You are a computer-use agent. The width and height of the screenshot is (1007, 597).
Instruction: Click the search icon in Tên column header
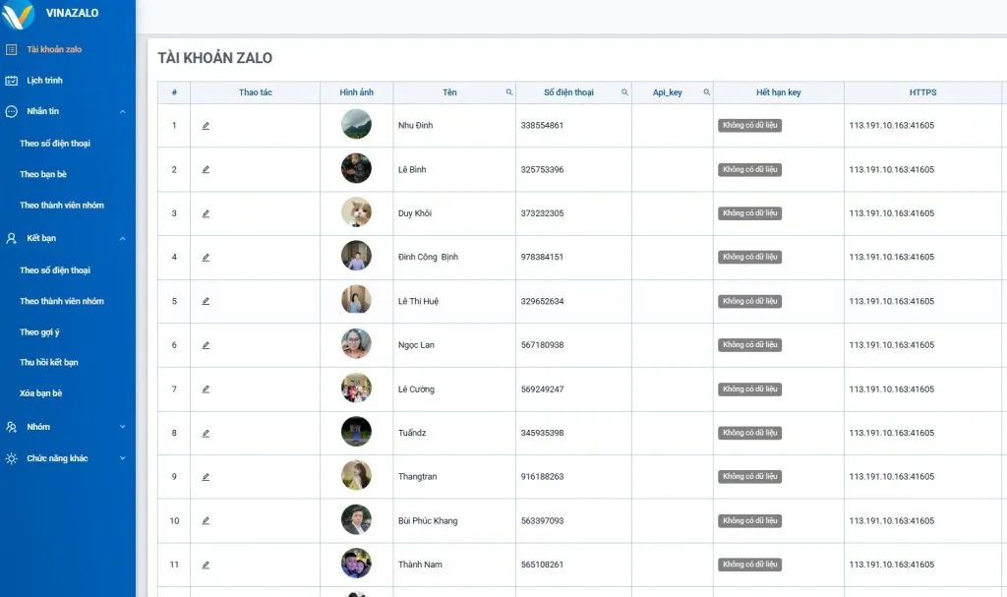coord(509,92)
